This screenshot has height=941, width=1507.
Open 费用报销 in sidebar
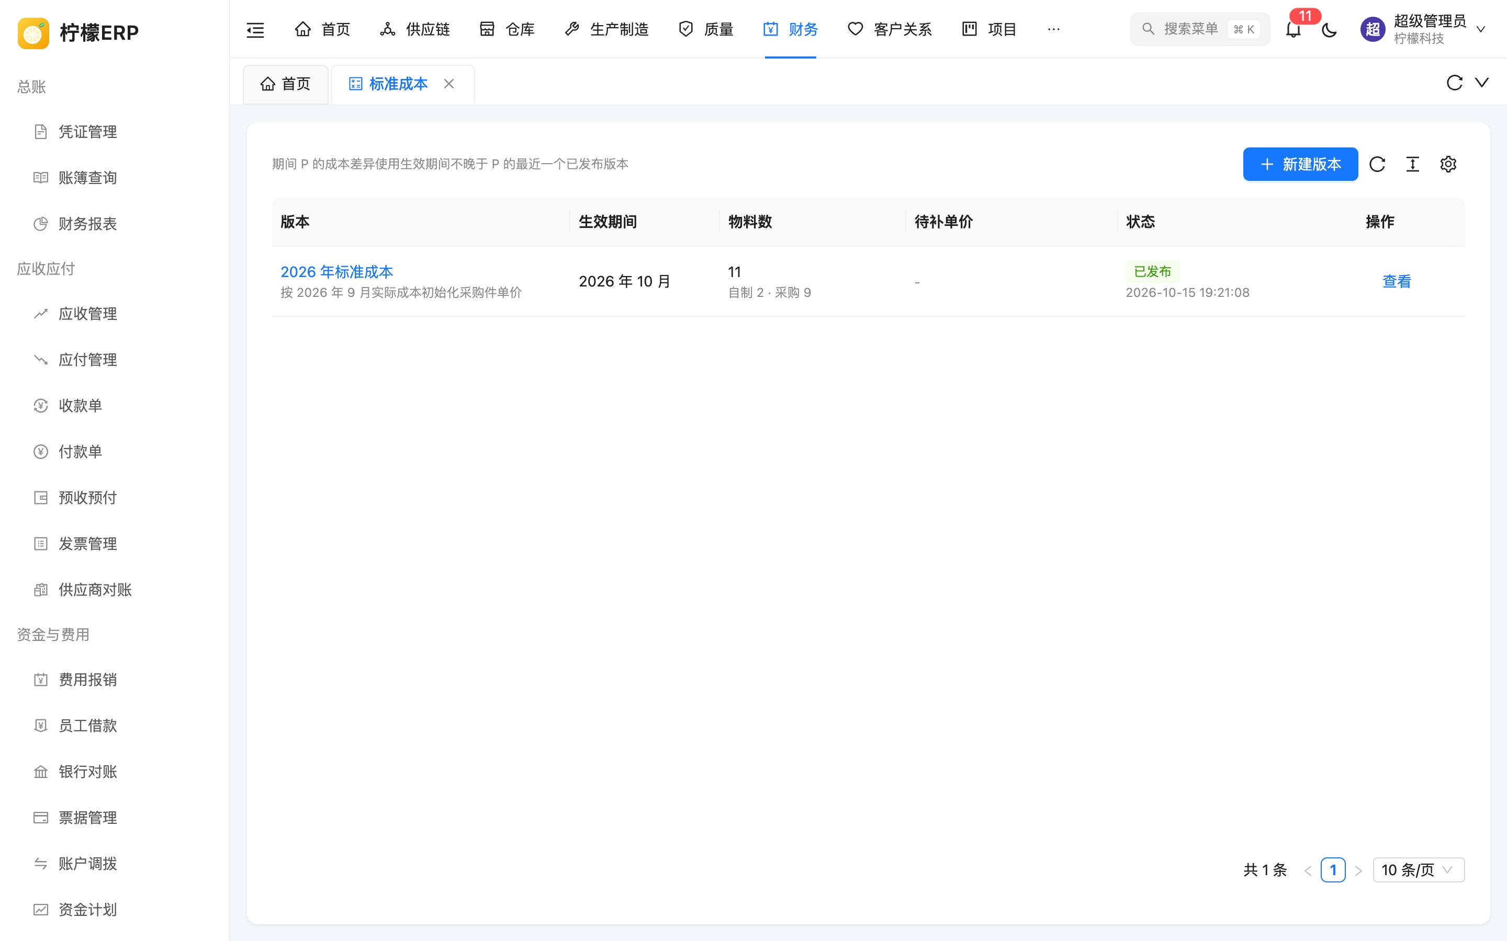pos(87,680)
